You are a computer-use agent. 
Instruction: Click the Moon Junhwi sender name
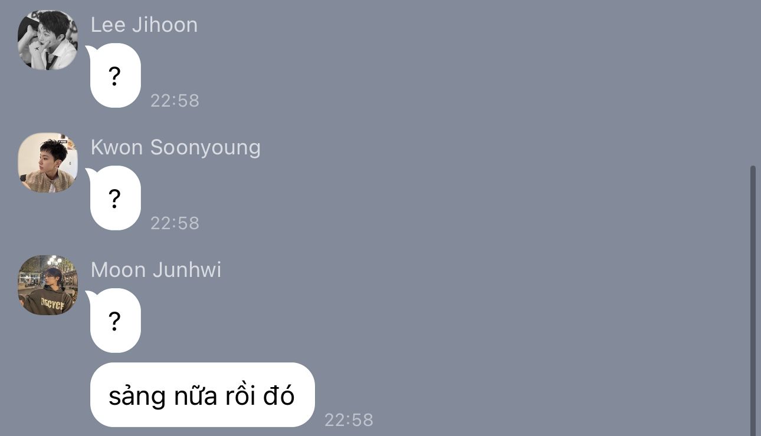(x=156, y=270)
